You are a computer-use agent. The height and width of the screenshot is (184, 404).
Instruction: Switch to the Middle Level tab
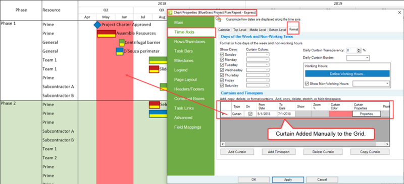(x=258, y=30)
